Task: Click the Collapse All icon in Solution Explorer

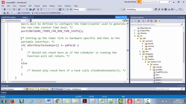Action: point(148,21)
